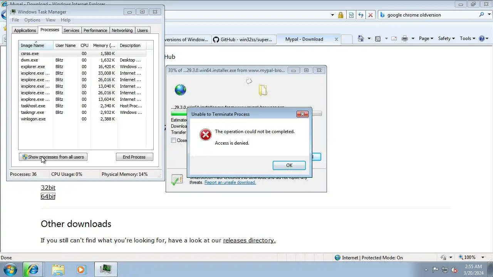Viewport: 493px width, 277px height.
Task: Follow the releases directory link
Action: tap(249, 240)
